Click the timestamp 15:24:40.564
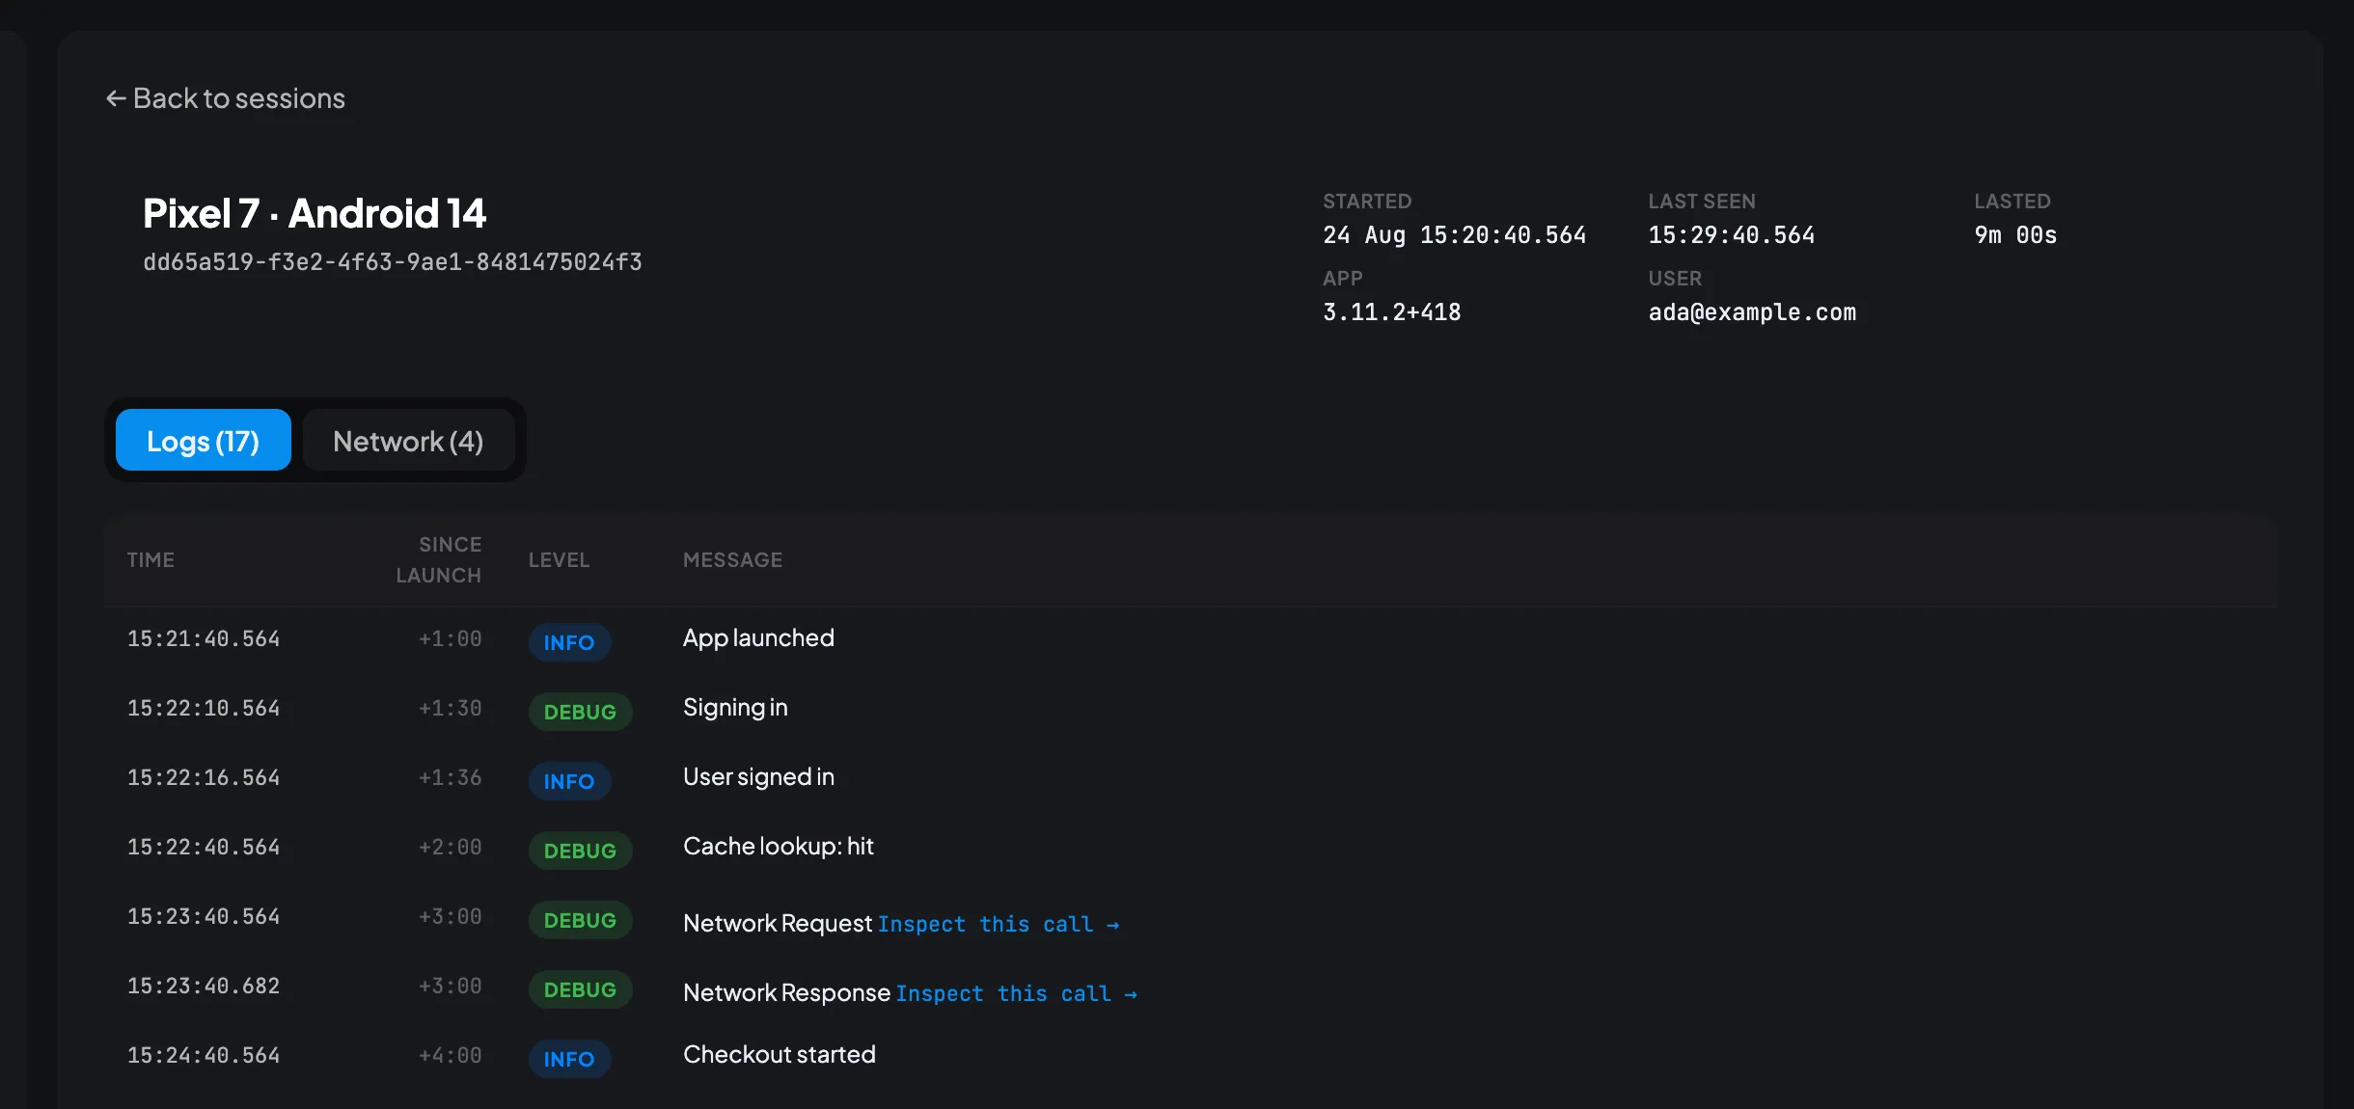Screen dimensions: 2354x1109 click(x=204, y=1056)
